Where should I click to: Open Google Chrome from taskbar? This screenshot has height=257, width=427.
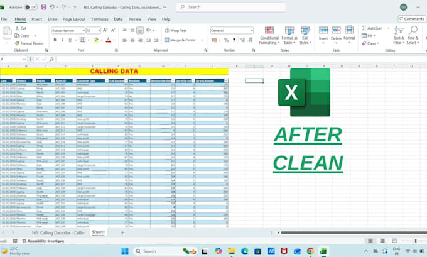pyautogui.click(x=310, y=251)
